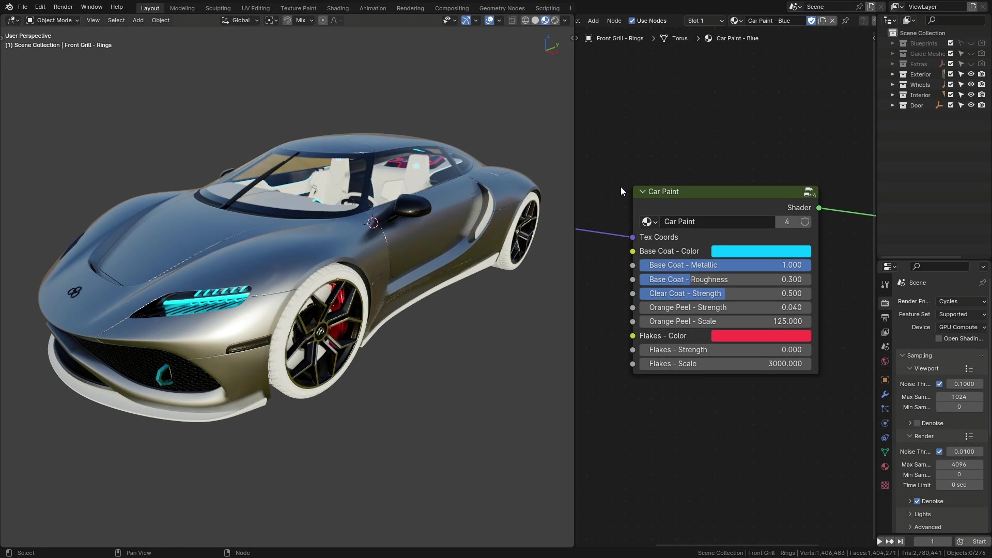Open the World properties tab icon

[x=885, y=361]
